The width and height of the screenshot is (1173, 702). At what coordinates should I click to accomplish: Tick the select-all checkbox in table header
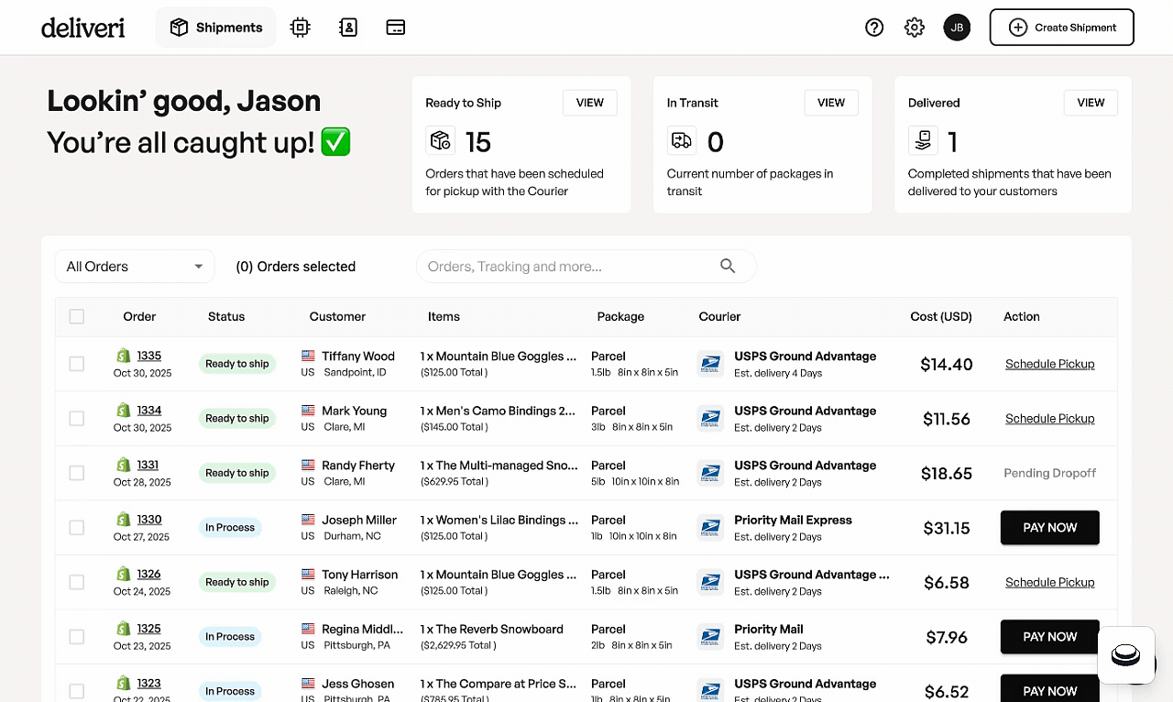coord(77,316)
